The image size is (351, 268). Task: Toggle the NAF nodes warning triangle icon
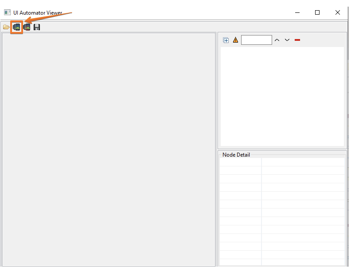point(235,40)
